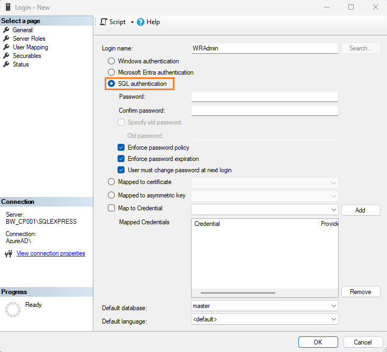The width and height of the screenshot is (387, 352).
Task: Open the General page
Action: tap(23, 30)
